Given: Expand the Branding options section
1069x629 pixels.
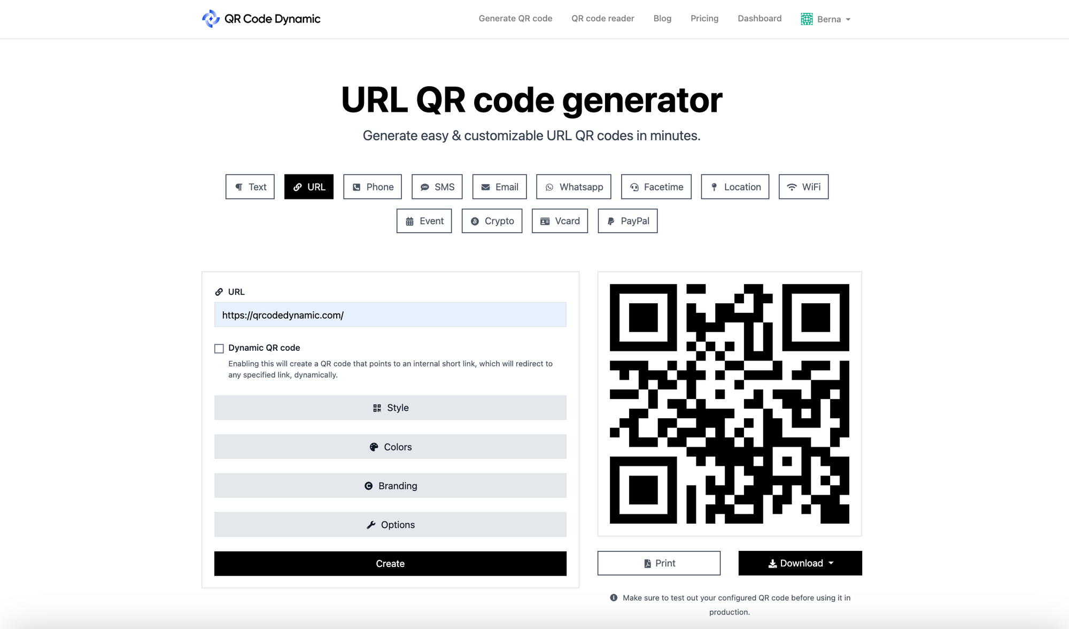Looking at the screenshot, I should [390, 485].
